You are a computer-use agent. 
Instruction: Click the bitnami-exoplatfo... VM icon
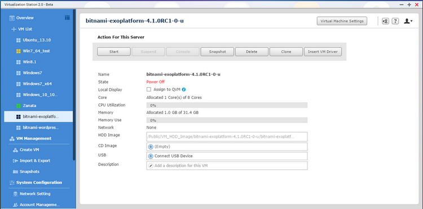tap(19, 117)
